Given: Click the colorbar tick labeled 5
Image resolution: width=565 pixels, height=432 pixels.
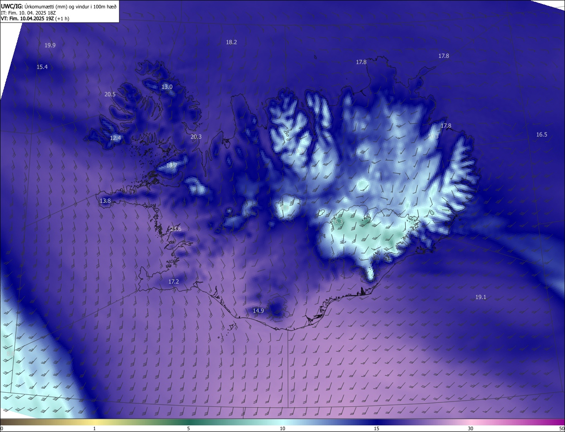Looking at the screenshot, I should 188,428.
